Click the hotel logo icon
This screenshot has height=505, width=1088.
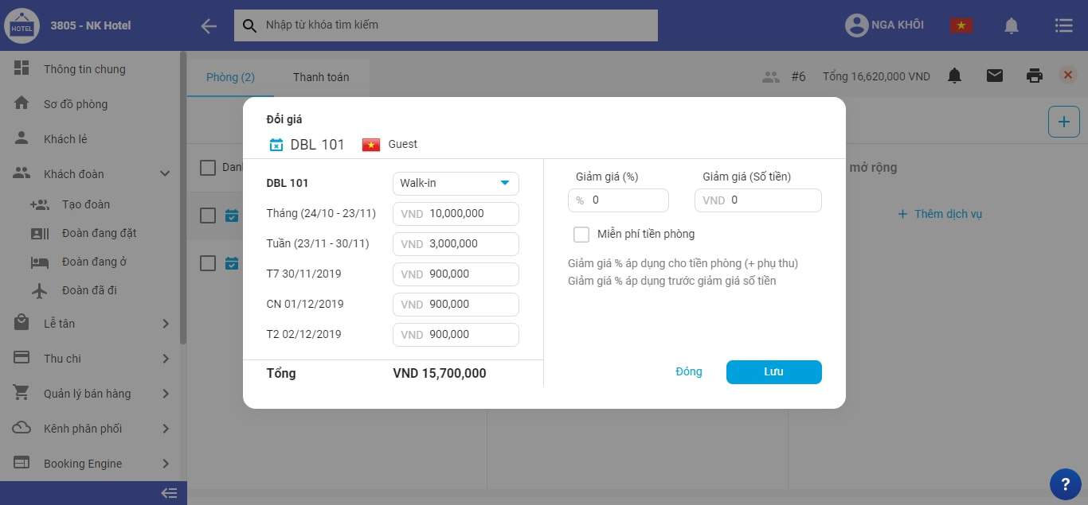tap(22, 25)
